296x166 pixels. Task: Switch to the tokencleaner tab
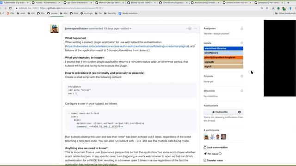coord(237,3)
